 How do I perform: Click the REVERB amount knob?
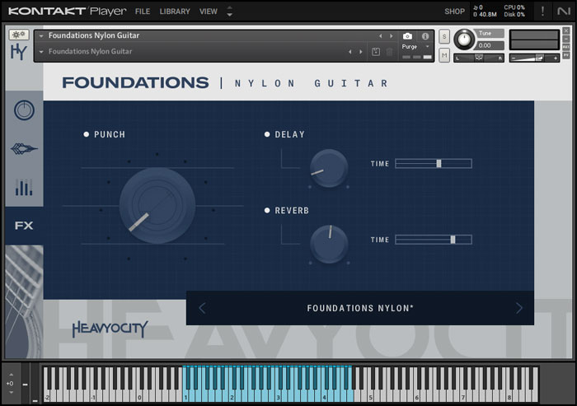[x=329, y=245]
